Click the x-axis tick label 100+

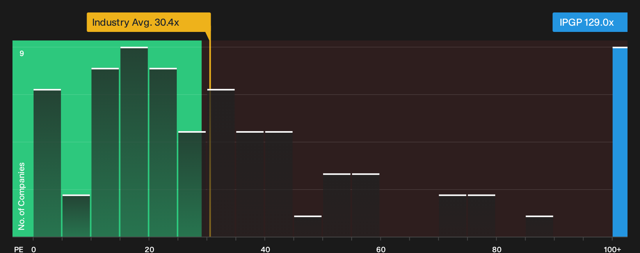pyautogui.click(x=612, y=249)
